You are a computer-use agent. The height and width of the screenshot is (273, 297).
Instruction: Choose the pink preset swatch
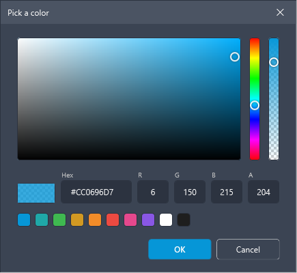click(130, 220)
